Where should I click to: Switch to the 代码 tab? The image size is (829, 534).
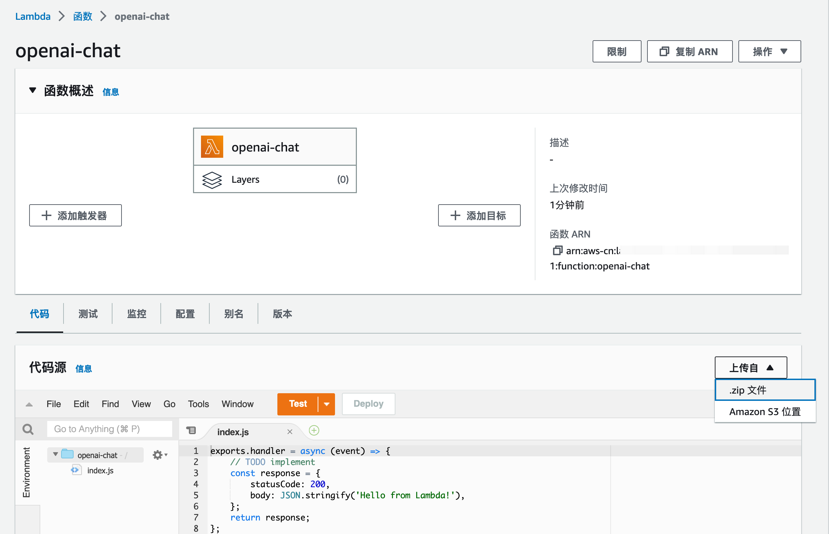coord(40,314)
